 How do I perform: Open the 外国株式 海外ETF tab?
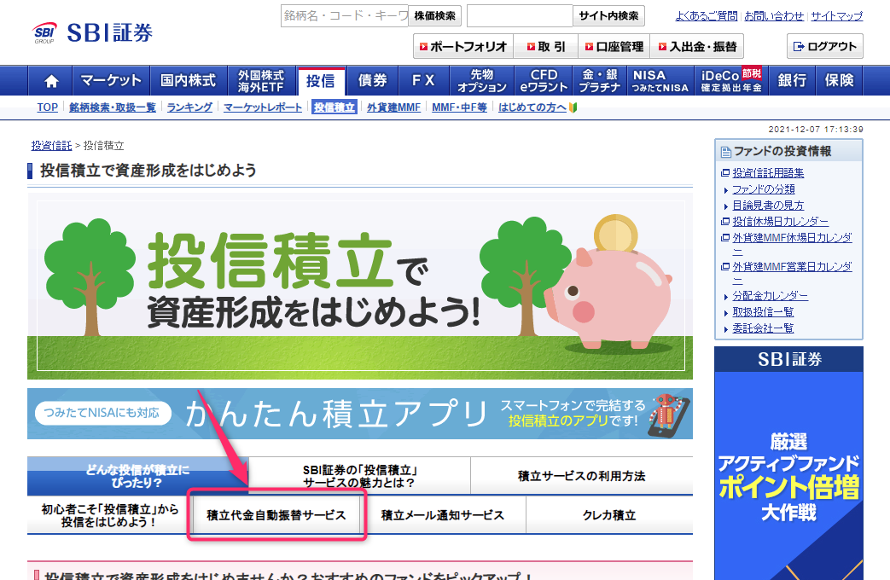coord(261,81)
